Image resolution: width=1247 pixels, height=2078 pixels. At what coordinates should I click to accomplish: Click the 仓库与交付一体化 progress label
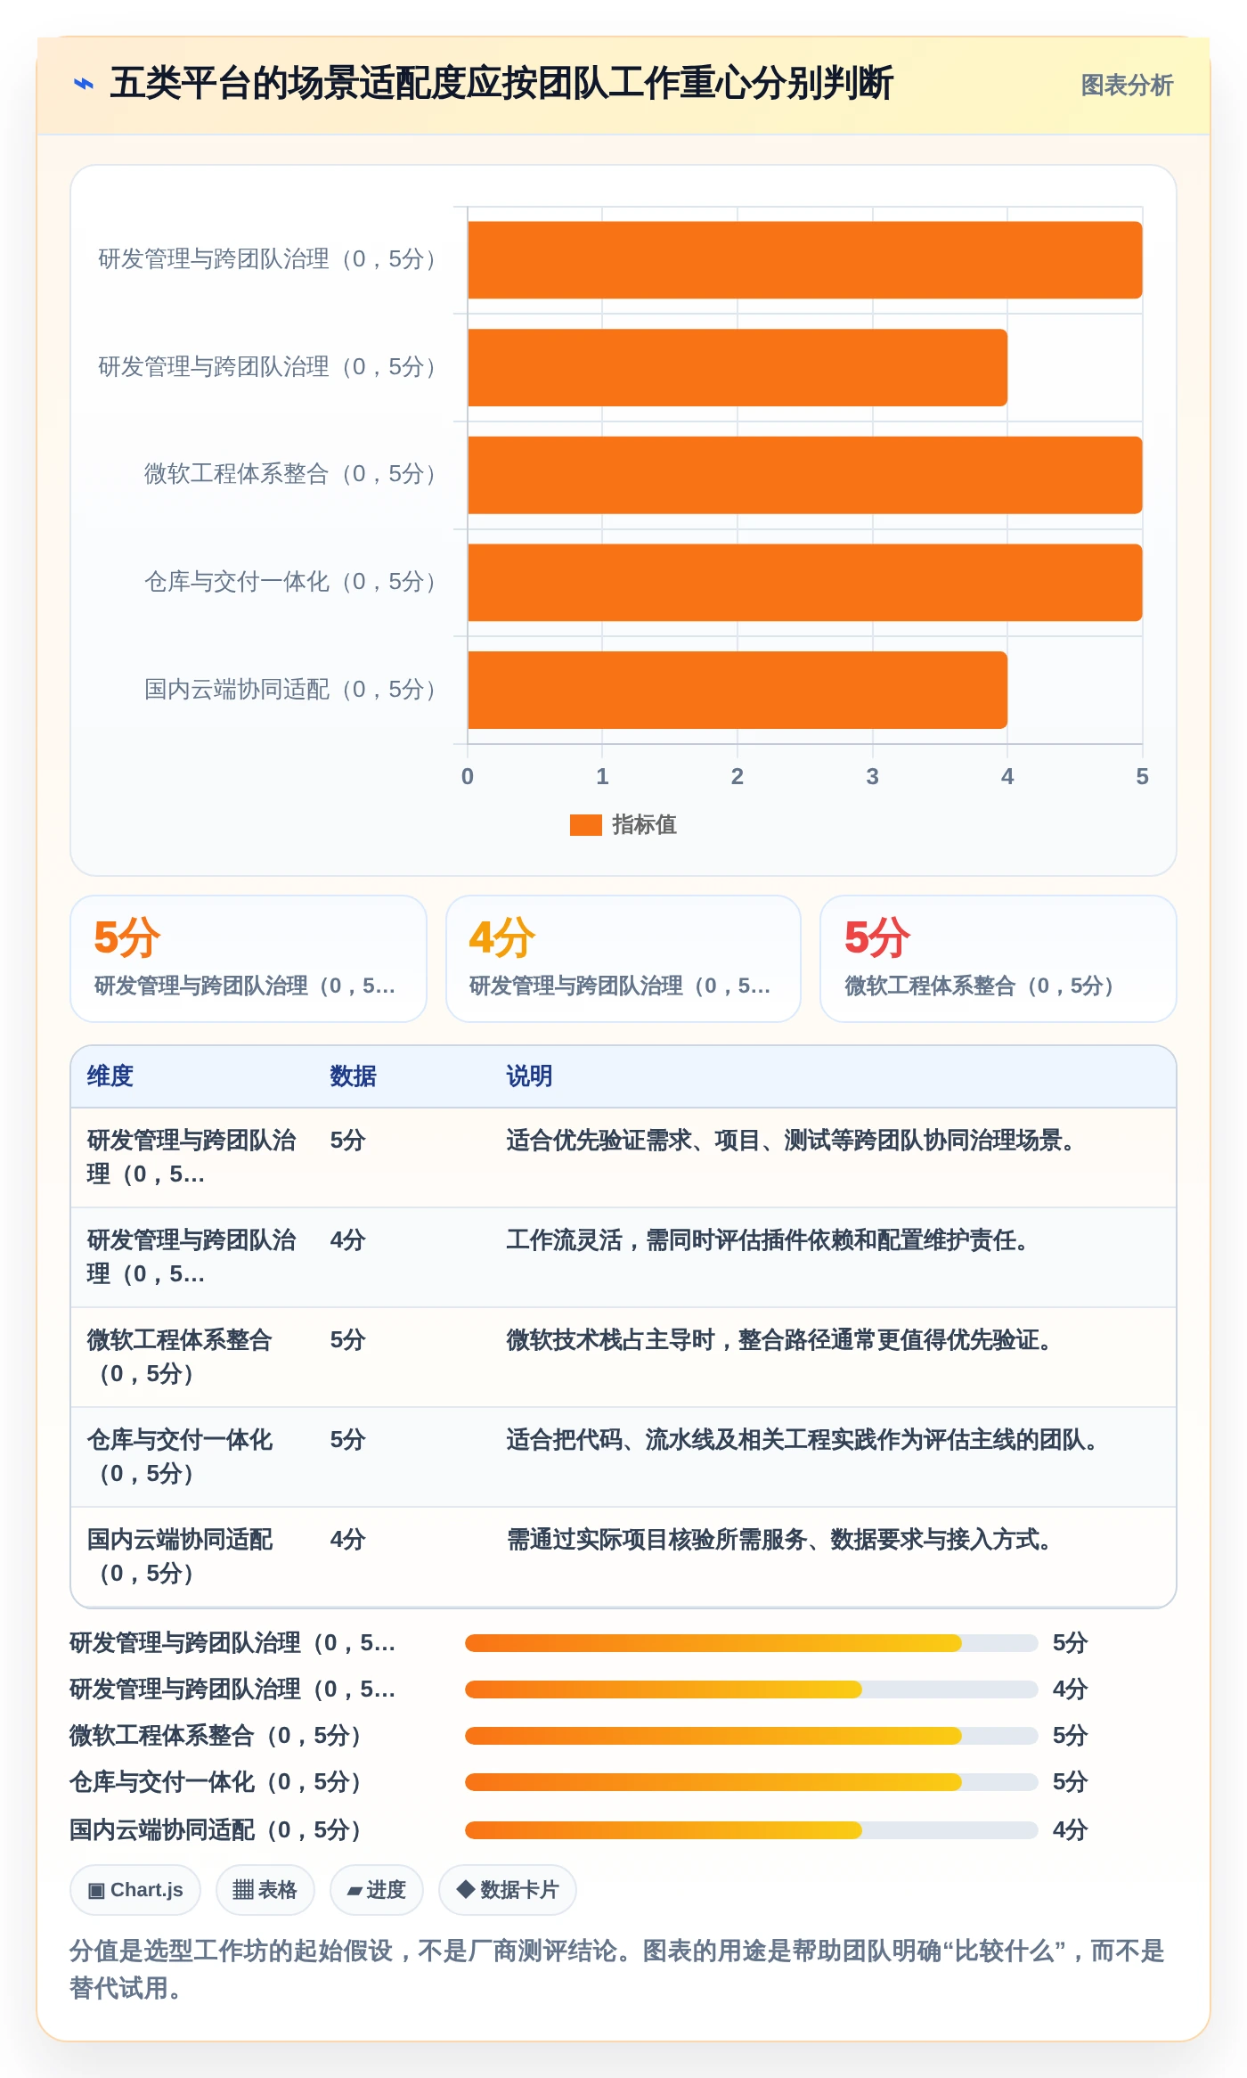(216, 1782)
